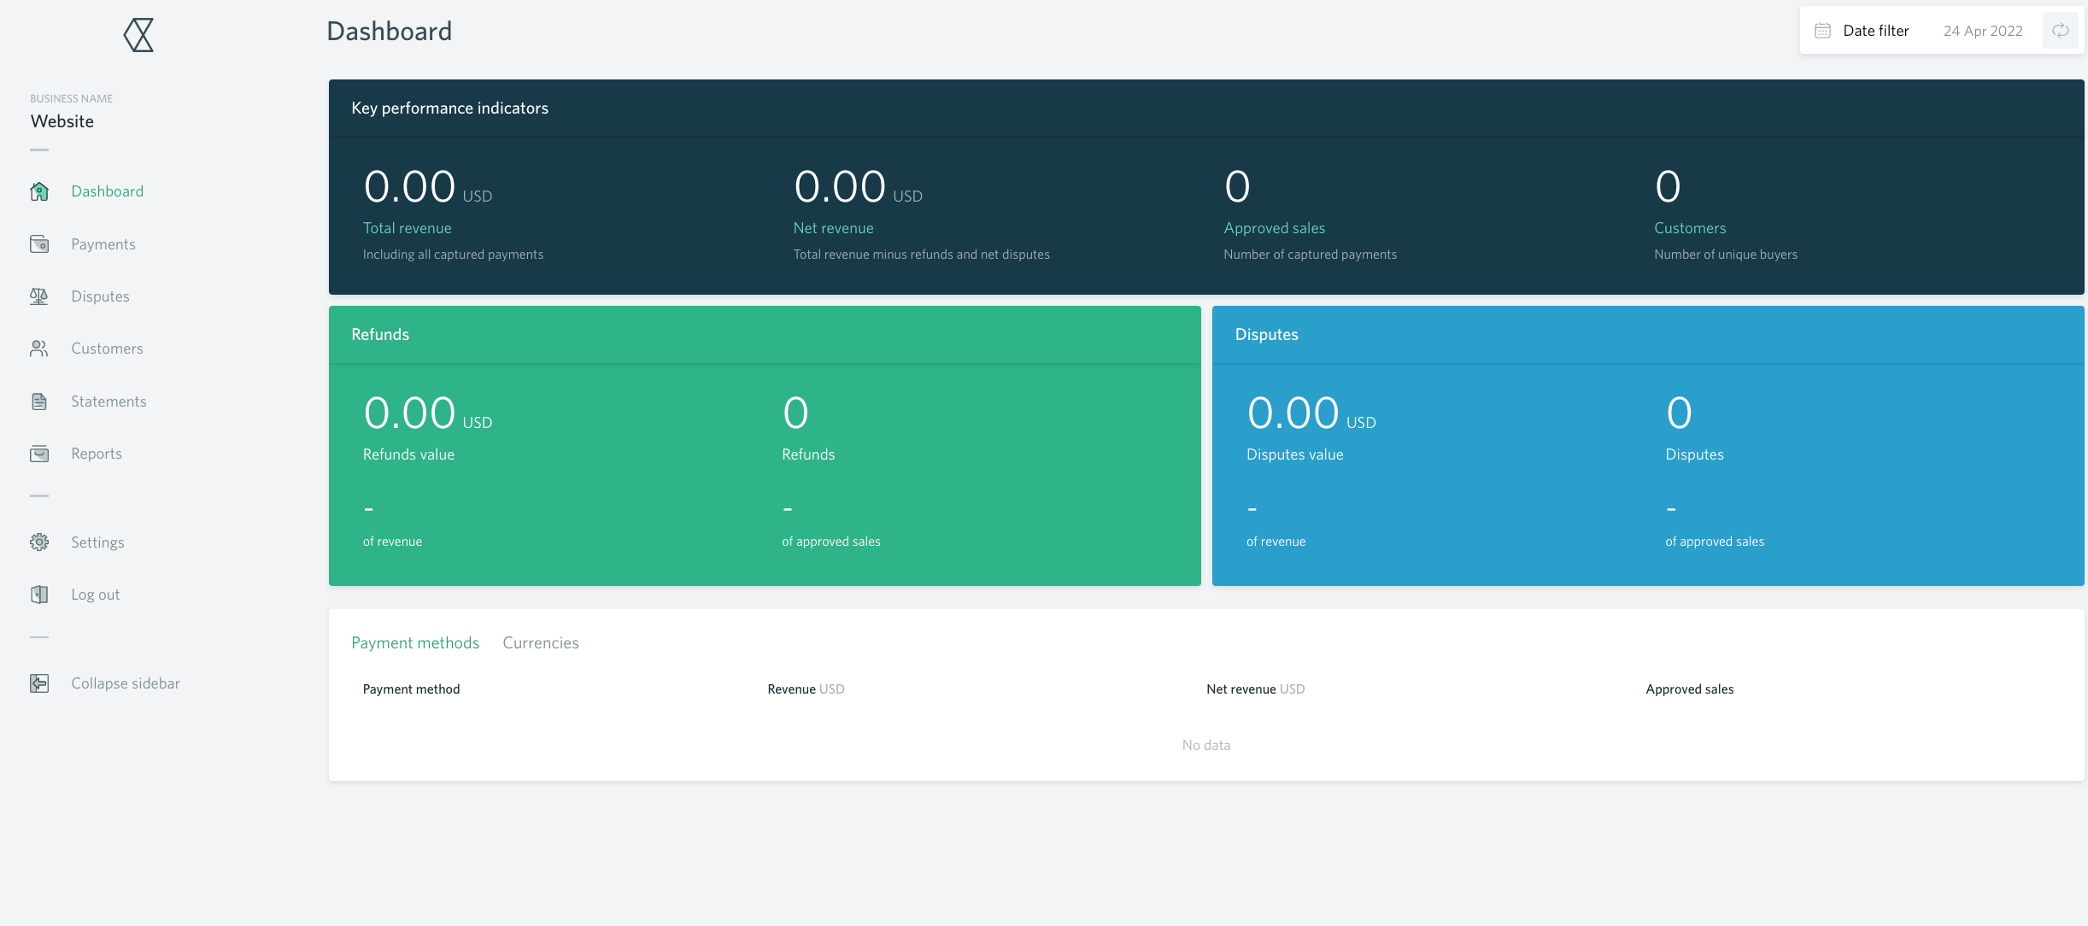This screenshot has height=926, width=2088.
Task: Click the Dashboard home icon in sidebar
Action: click(39, 191)
